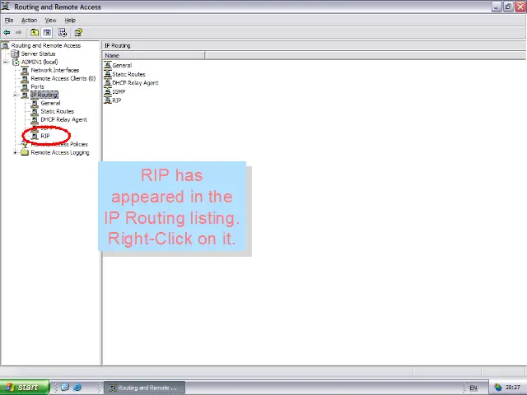Click the system tray icon beside the clock
Screen dimensions: 527x395
(497, 388)
